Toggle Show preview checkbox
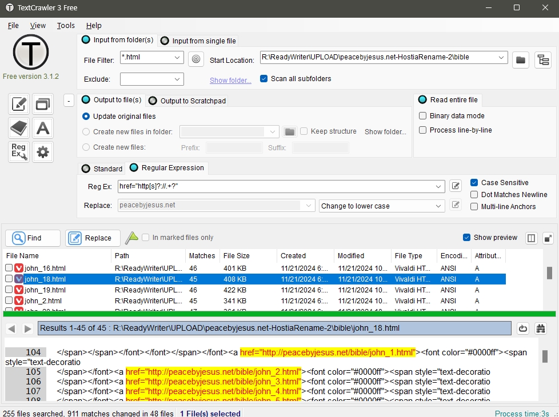559x417 pixels. [466, 238]
